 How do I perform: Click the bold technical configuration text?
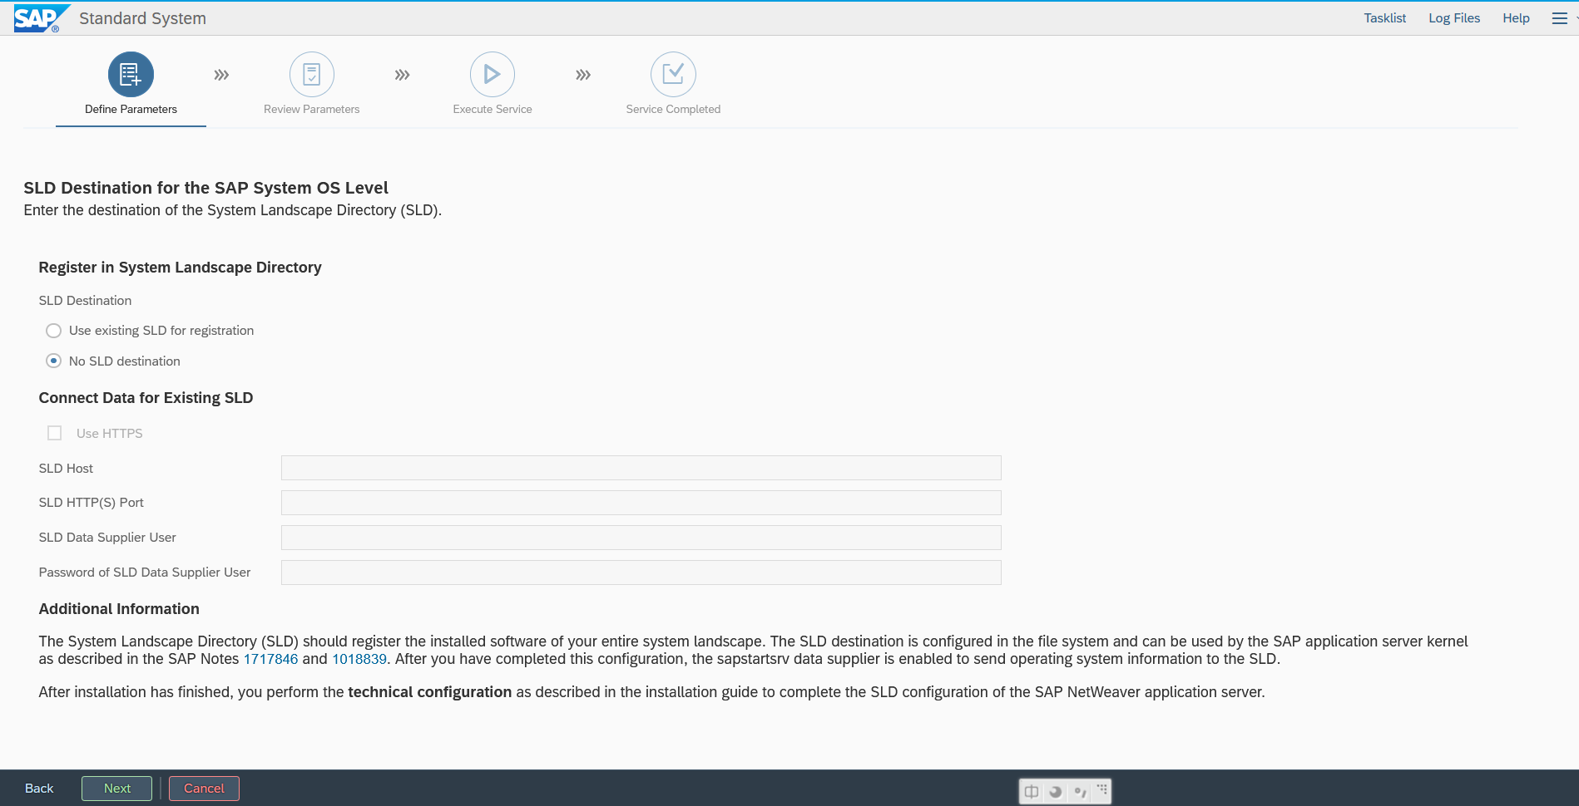pyautogui.click(x=429, y=692)
